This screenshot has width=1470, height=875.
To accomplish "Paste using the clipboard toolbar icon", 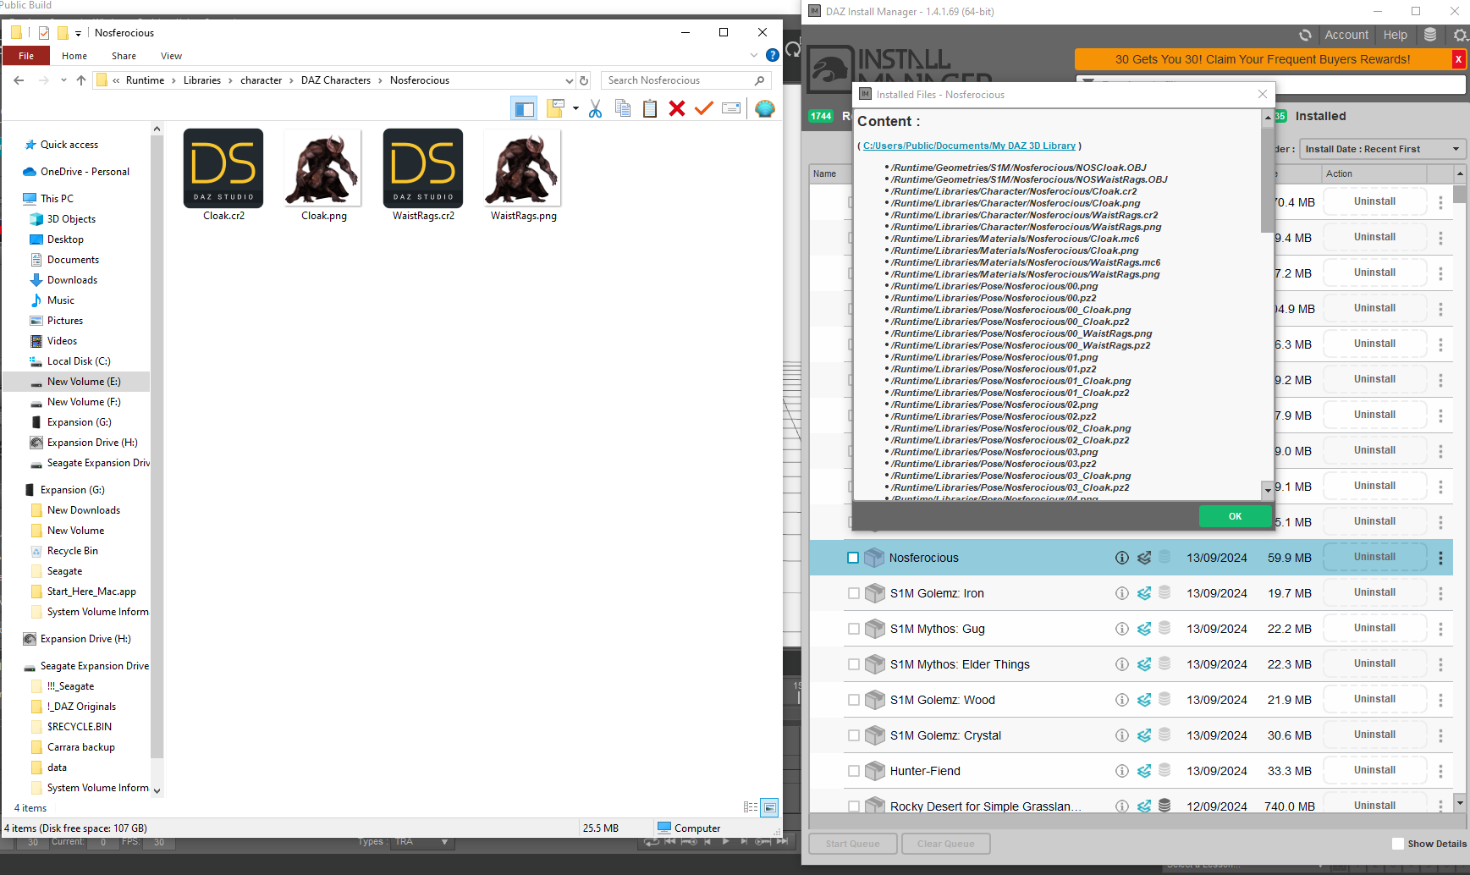I will coord(650,108).
